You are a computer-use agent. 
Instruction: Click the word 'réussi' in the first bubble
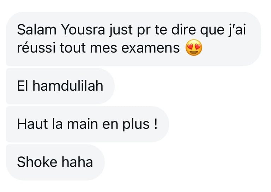[x=36, y=47]
